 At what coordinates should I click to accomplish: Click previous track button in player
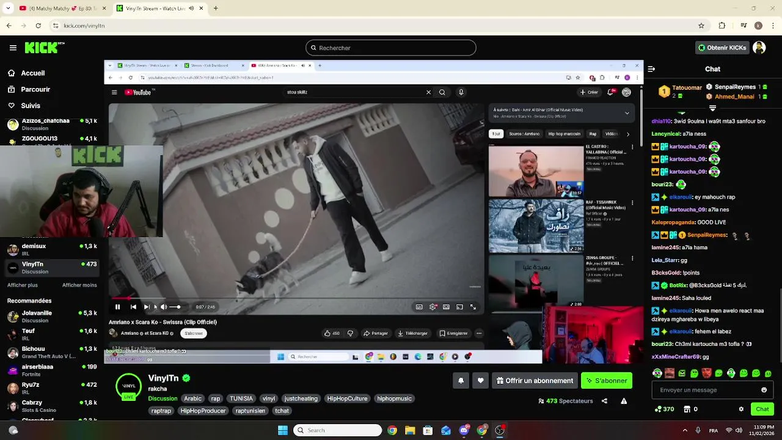[x=133, y=307]
